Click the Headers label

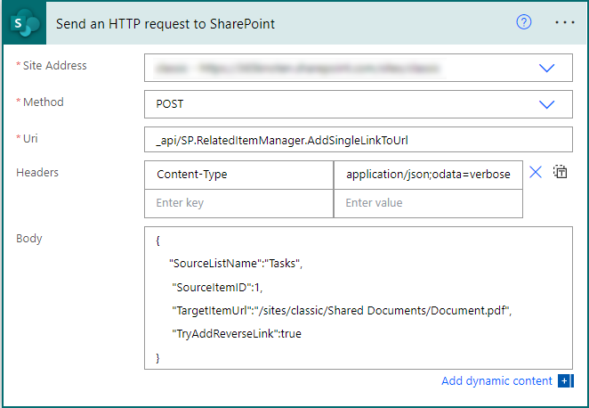[x=37, y=173]
